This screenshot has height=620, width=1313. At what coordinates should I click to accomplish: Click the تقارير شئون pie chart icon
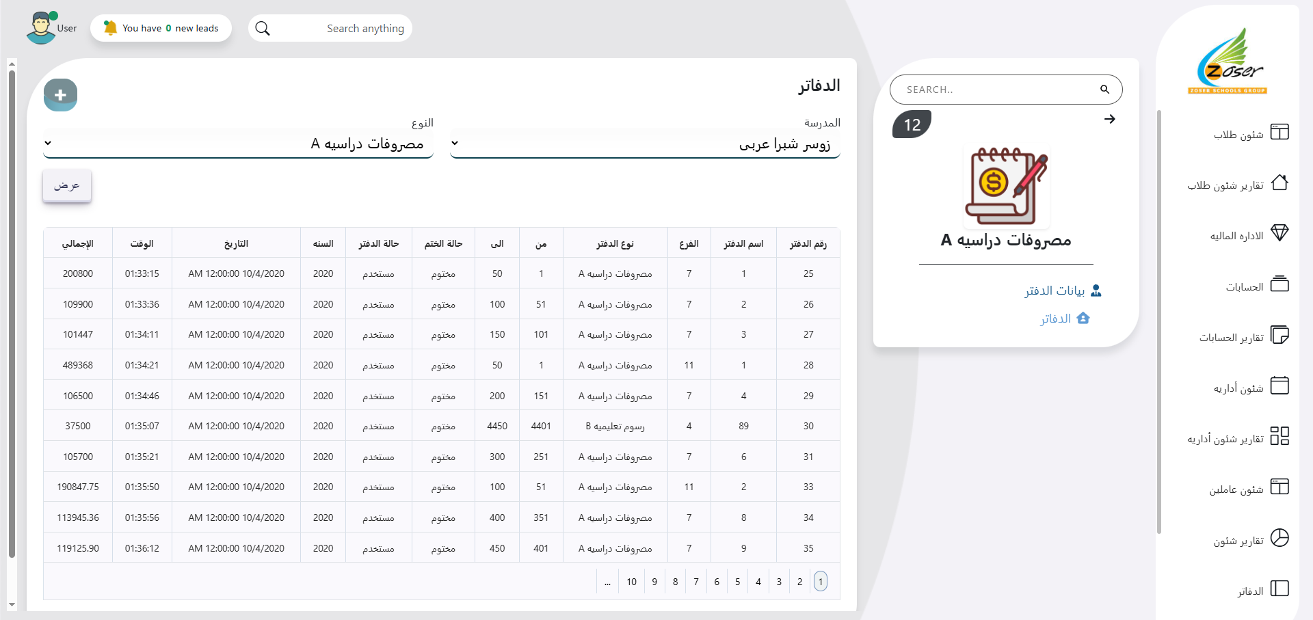1279,538
